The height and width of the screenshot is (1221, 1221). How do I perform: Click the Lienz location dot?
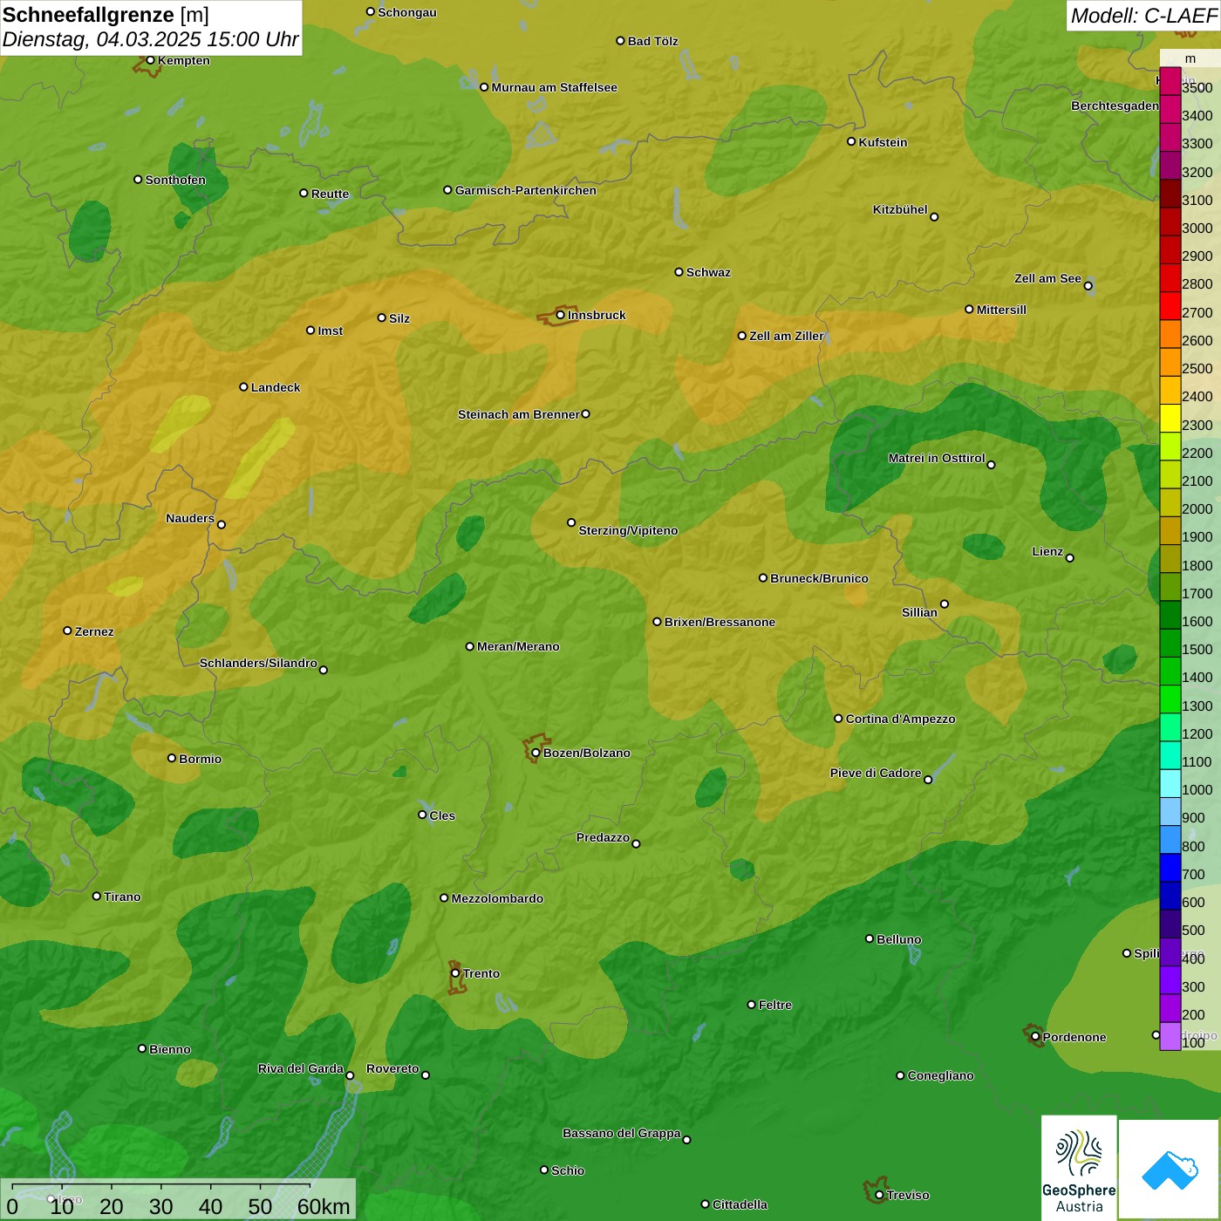(1070, 558)
